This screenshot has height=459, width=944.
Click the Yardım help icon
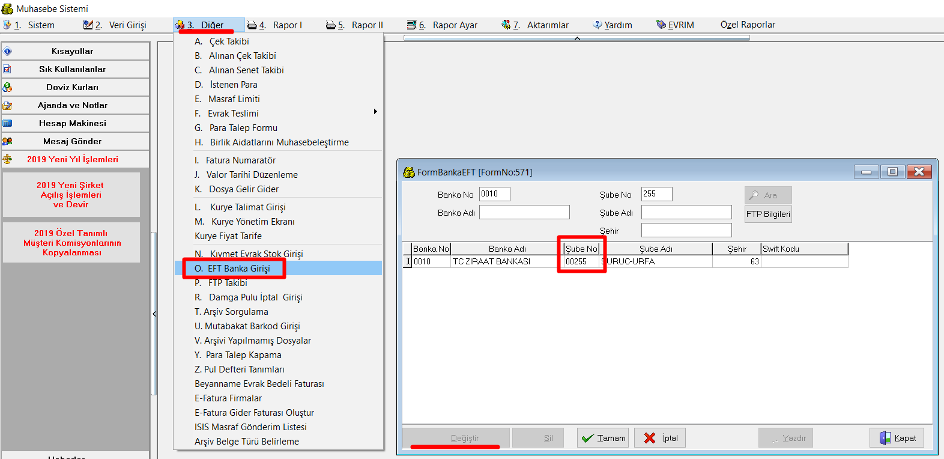pos(598,25)
